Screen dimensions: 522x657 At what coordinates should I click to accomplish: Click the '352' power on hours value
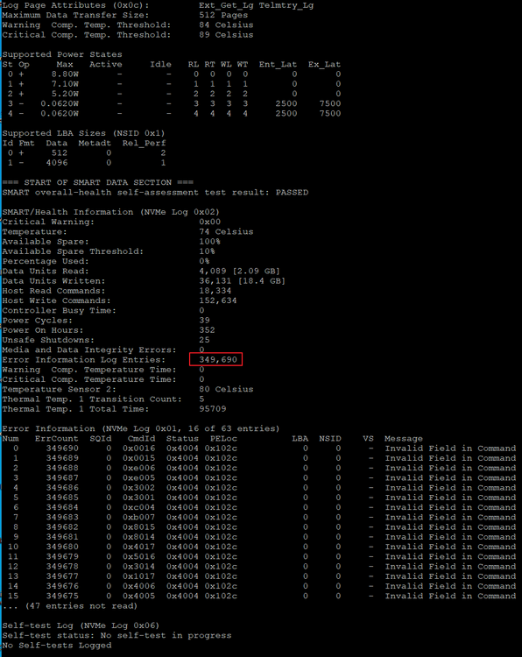pyautogui.click(x=207, y=330)
